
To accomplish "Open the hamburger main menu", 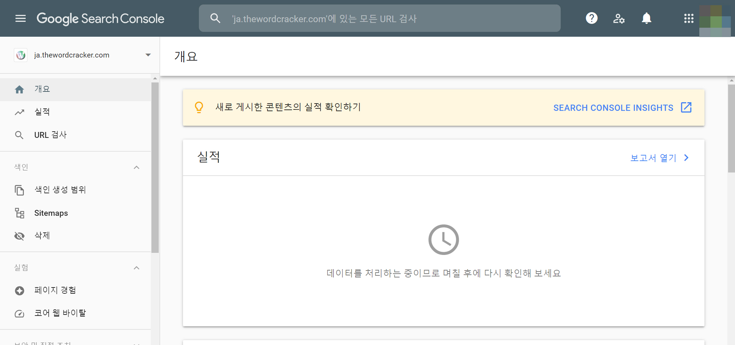I will click(x=20, y=18).
